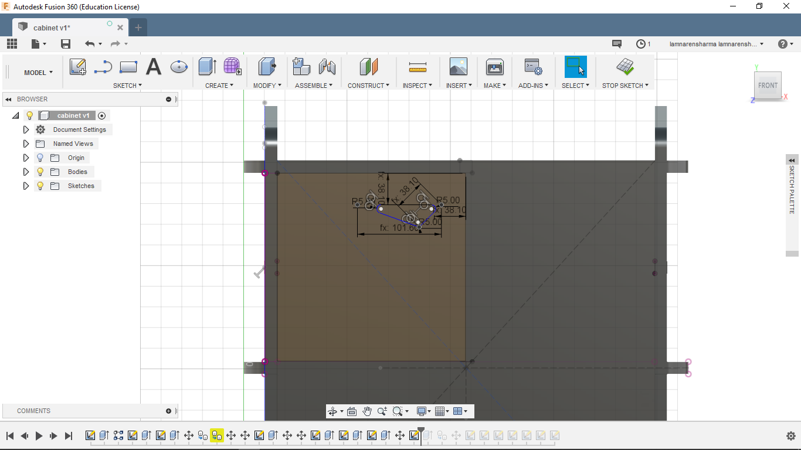Jump to the beginning of the timeline
Viewport: 801px width, 450px height.
coord(10,435)
